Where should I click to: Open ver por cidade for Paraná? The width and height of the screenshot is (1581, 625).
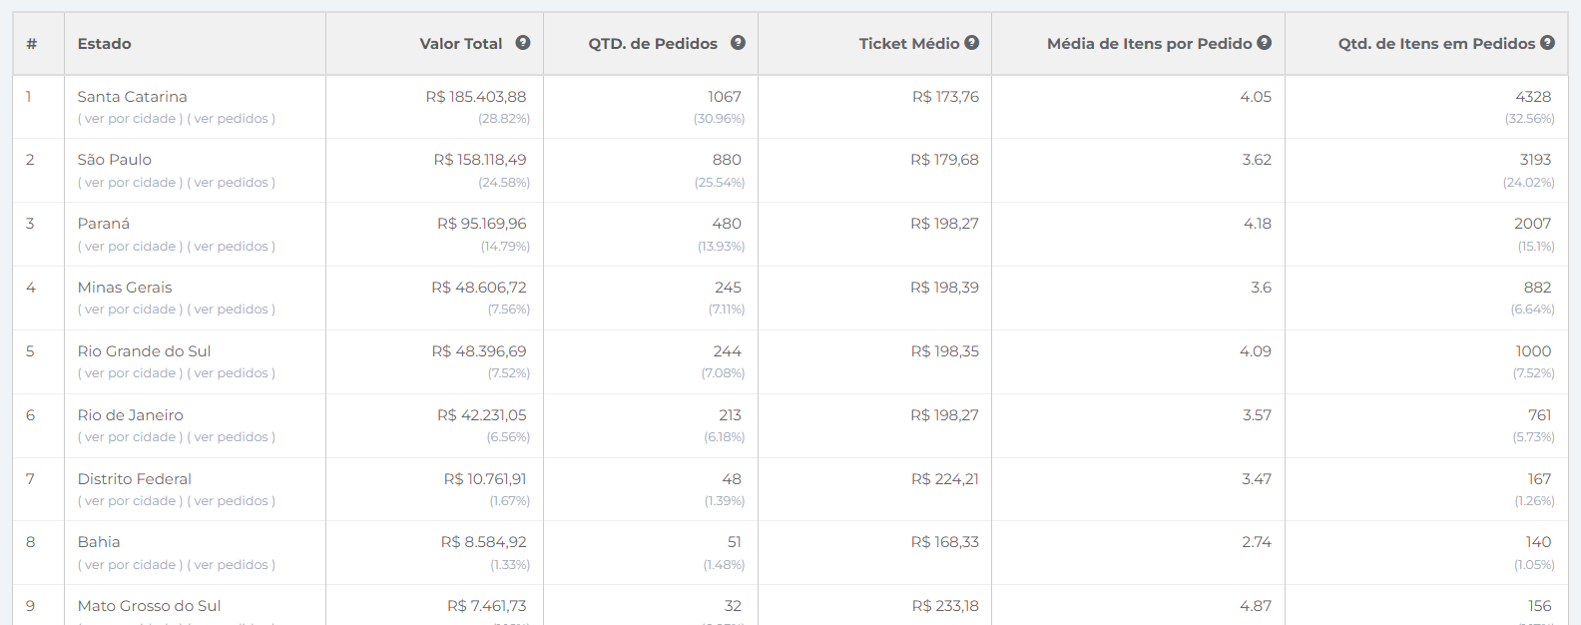(x=131, y=247)
